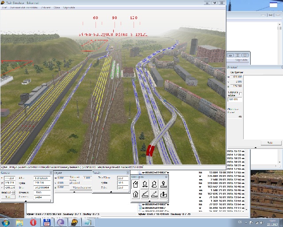This screenshot has height=227, width=283.
Task: Click the volume icon in system tray
Action: (x=262, y=223)
